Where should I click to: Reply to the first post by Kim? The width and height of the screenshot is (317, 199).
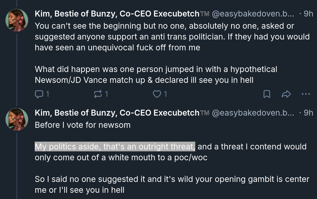tap(39, 94)
